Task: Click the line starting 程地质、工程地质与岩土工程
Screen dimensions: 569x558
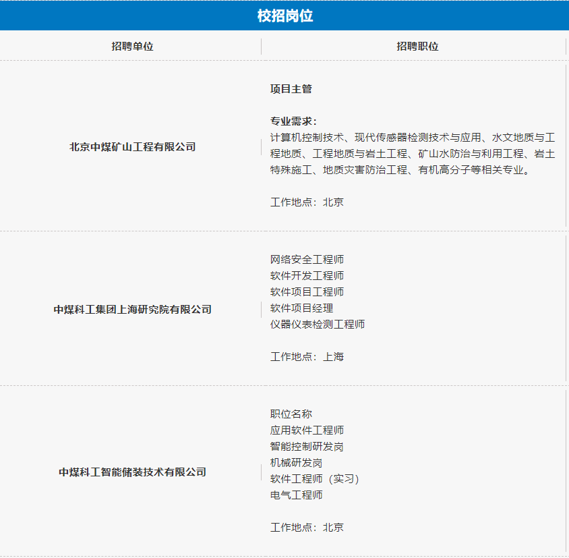Action: (413, 154)
